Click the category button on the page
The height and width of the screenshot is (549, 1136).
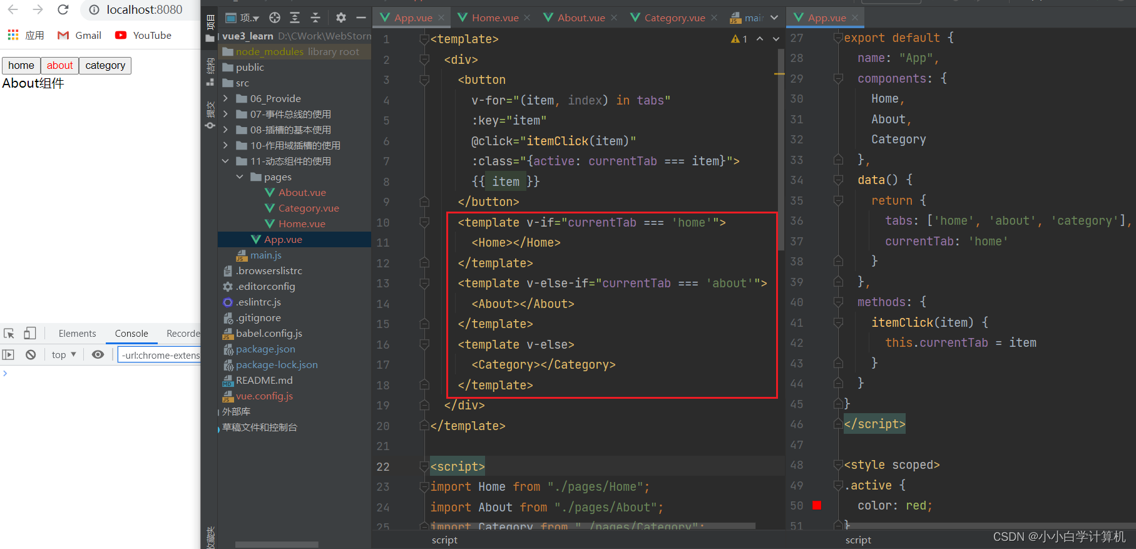click(x=105, y=65)
